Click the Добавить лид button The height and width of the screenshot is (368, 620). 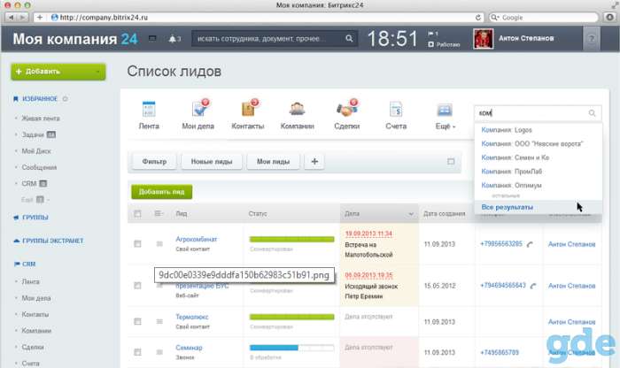pos(162,191)
